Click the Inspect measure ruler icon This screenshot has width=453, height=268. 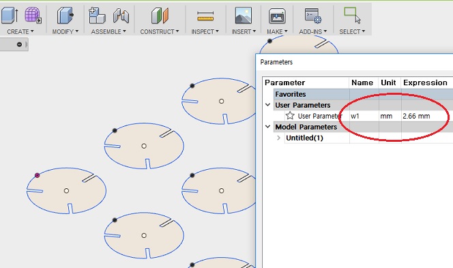[205, 16]
